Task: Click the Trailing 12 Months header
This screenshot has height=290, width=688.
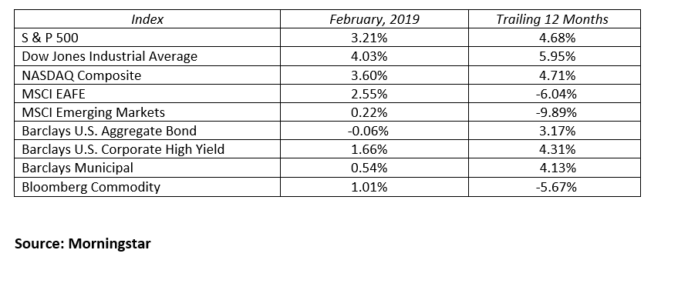Action: [x=552, y=19]
